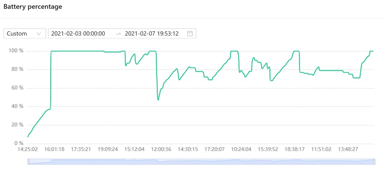Grab the left handle of zoom slider
Viewport: 385px width, 177px height.
[x=28, y=162]
